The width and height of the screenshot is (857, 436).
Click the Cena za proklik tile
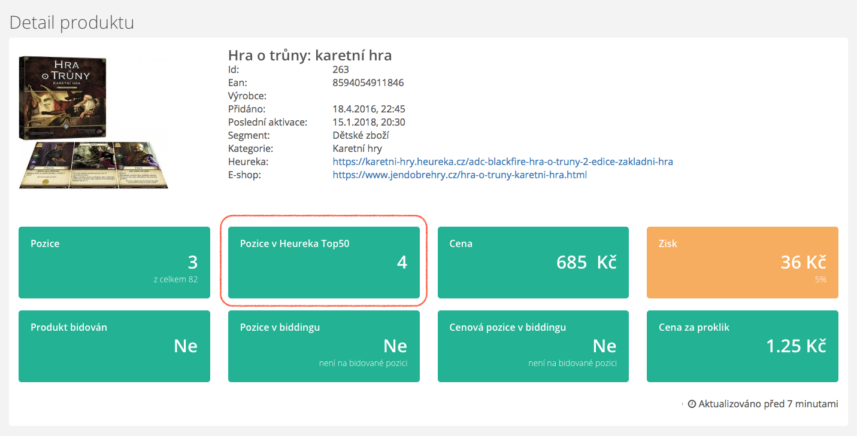pos(742,346)
